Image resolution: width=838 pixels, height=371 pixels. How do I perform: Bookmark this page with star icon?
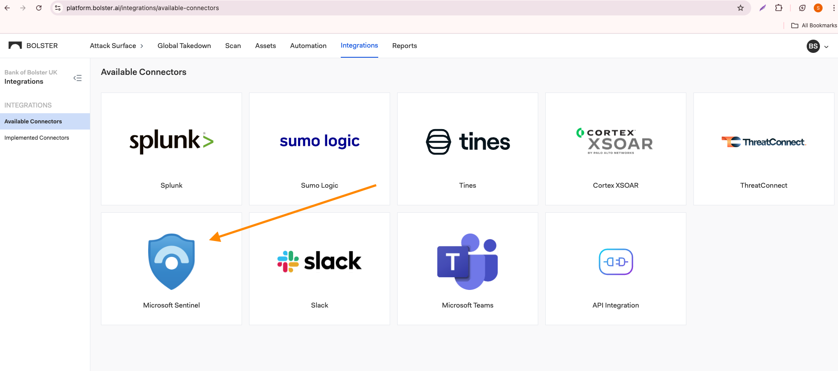click(741, 8)
